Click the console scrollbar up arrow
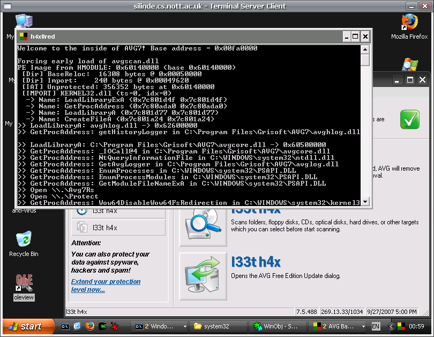The image size is (434, 337). click(x=365, y=49)
